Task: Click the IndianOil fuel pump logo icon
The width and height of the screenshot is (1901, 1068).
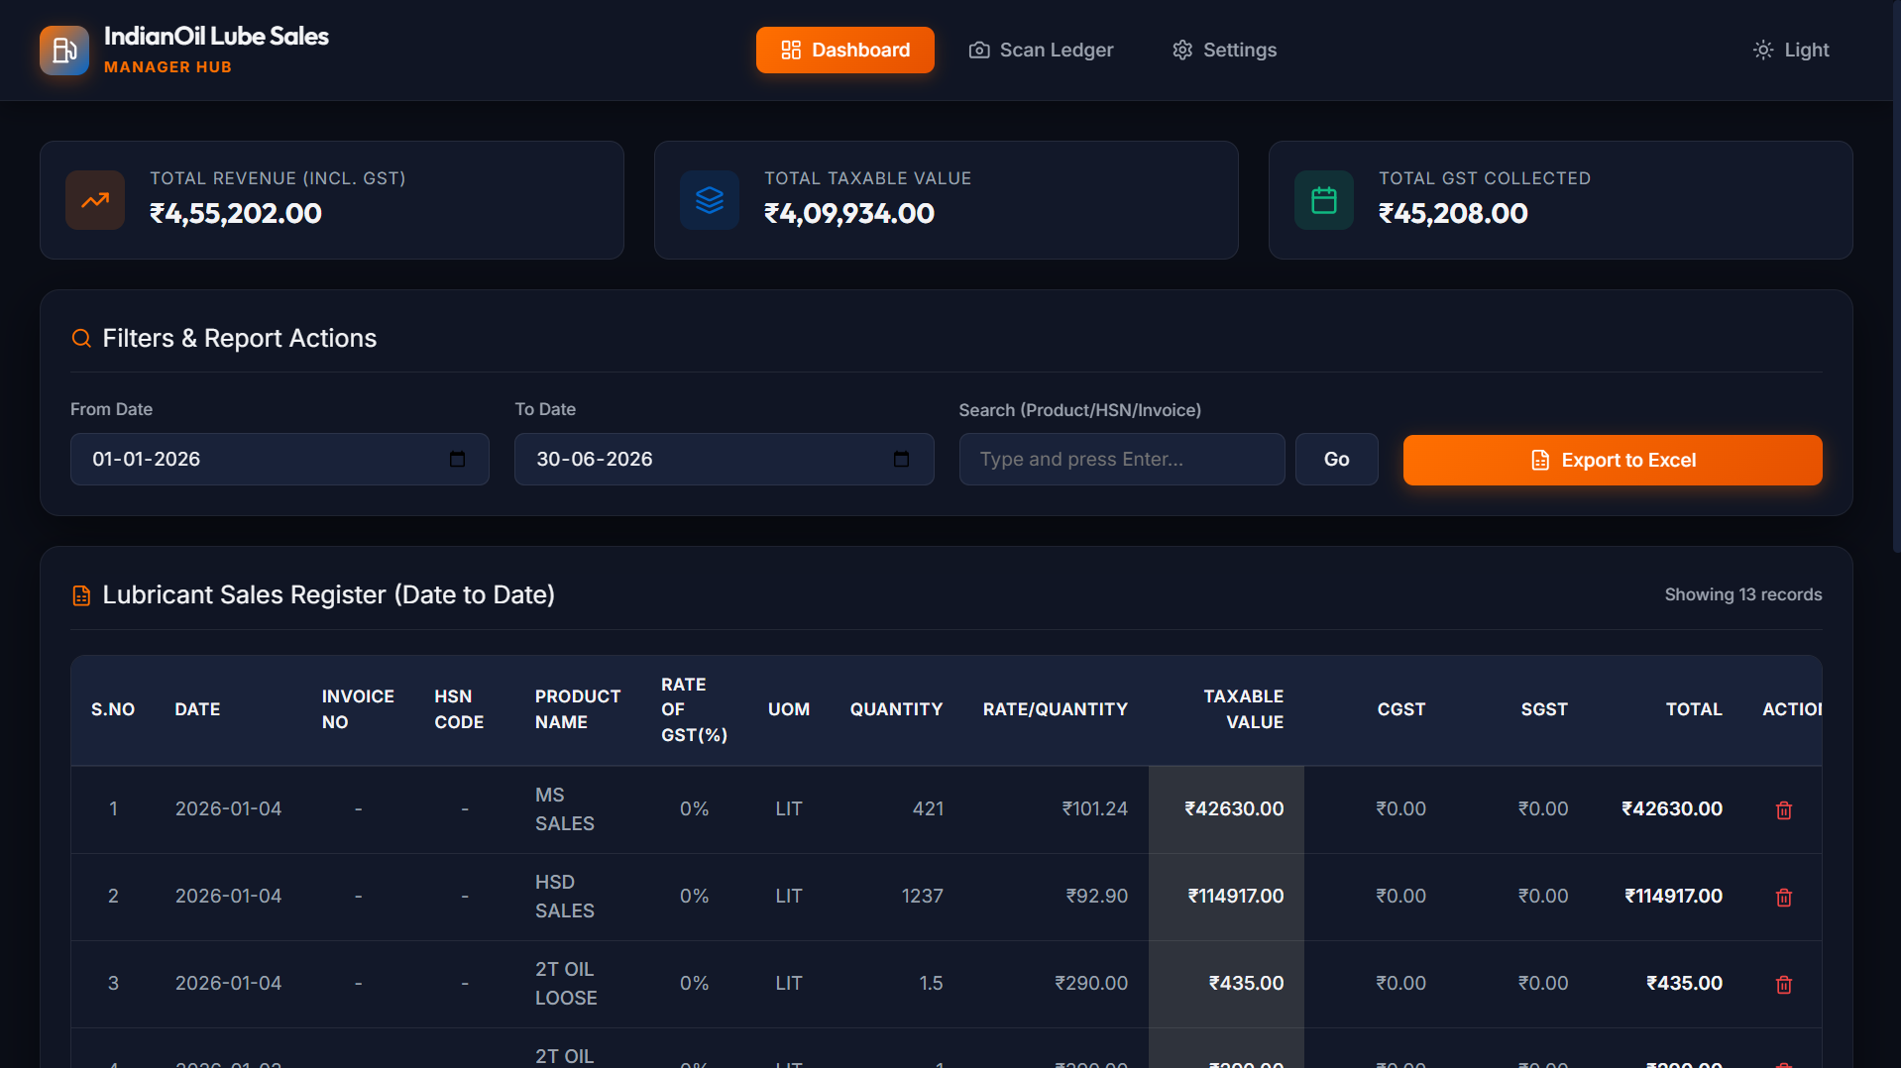Action: pyautogui.click(x=64, y=51)
